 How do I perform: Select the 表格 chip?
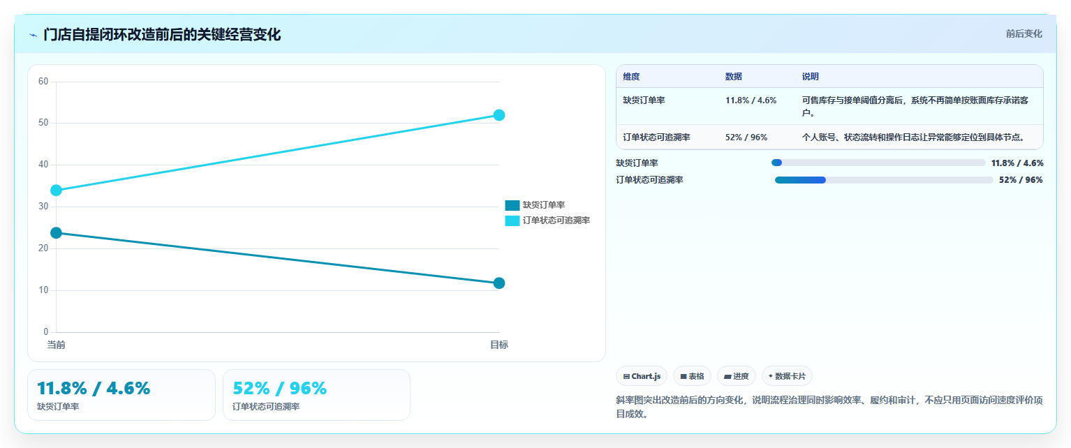tap(692, 376)
